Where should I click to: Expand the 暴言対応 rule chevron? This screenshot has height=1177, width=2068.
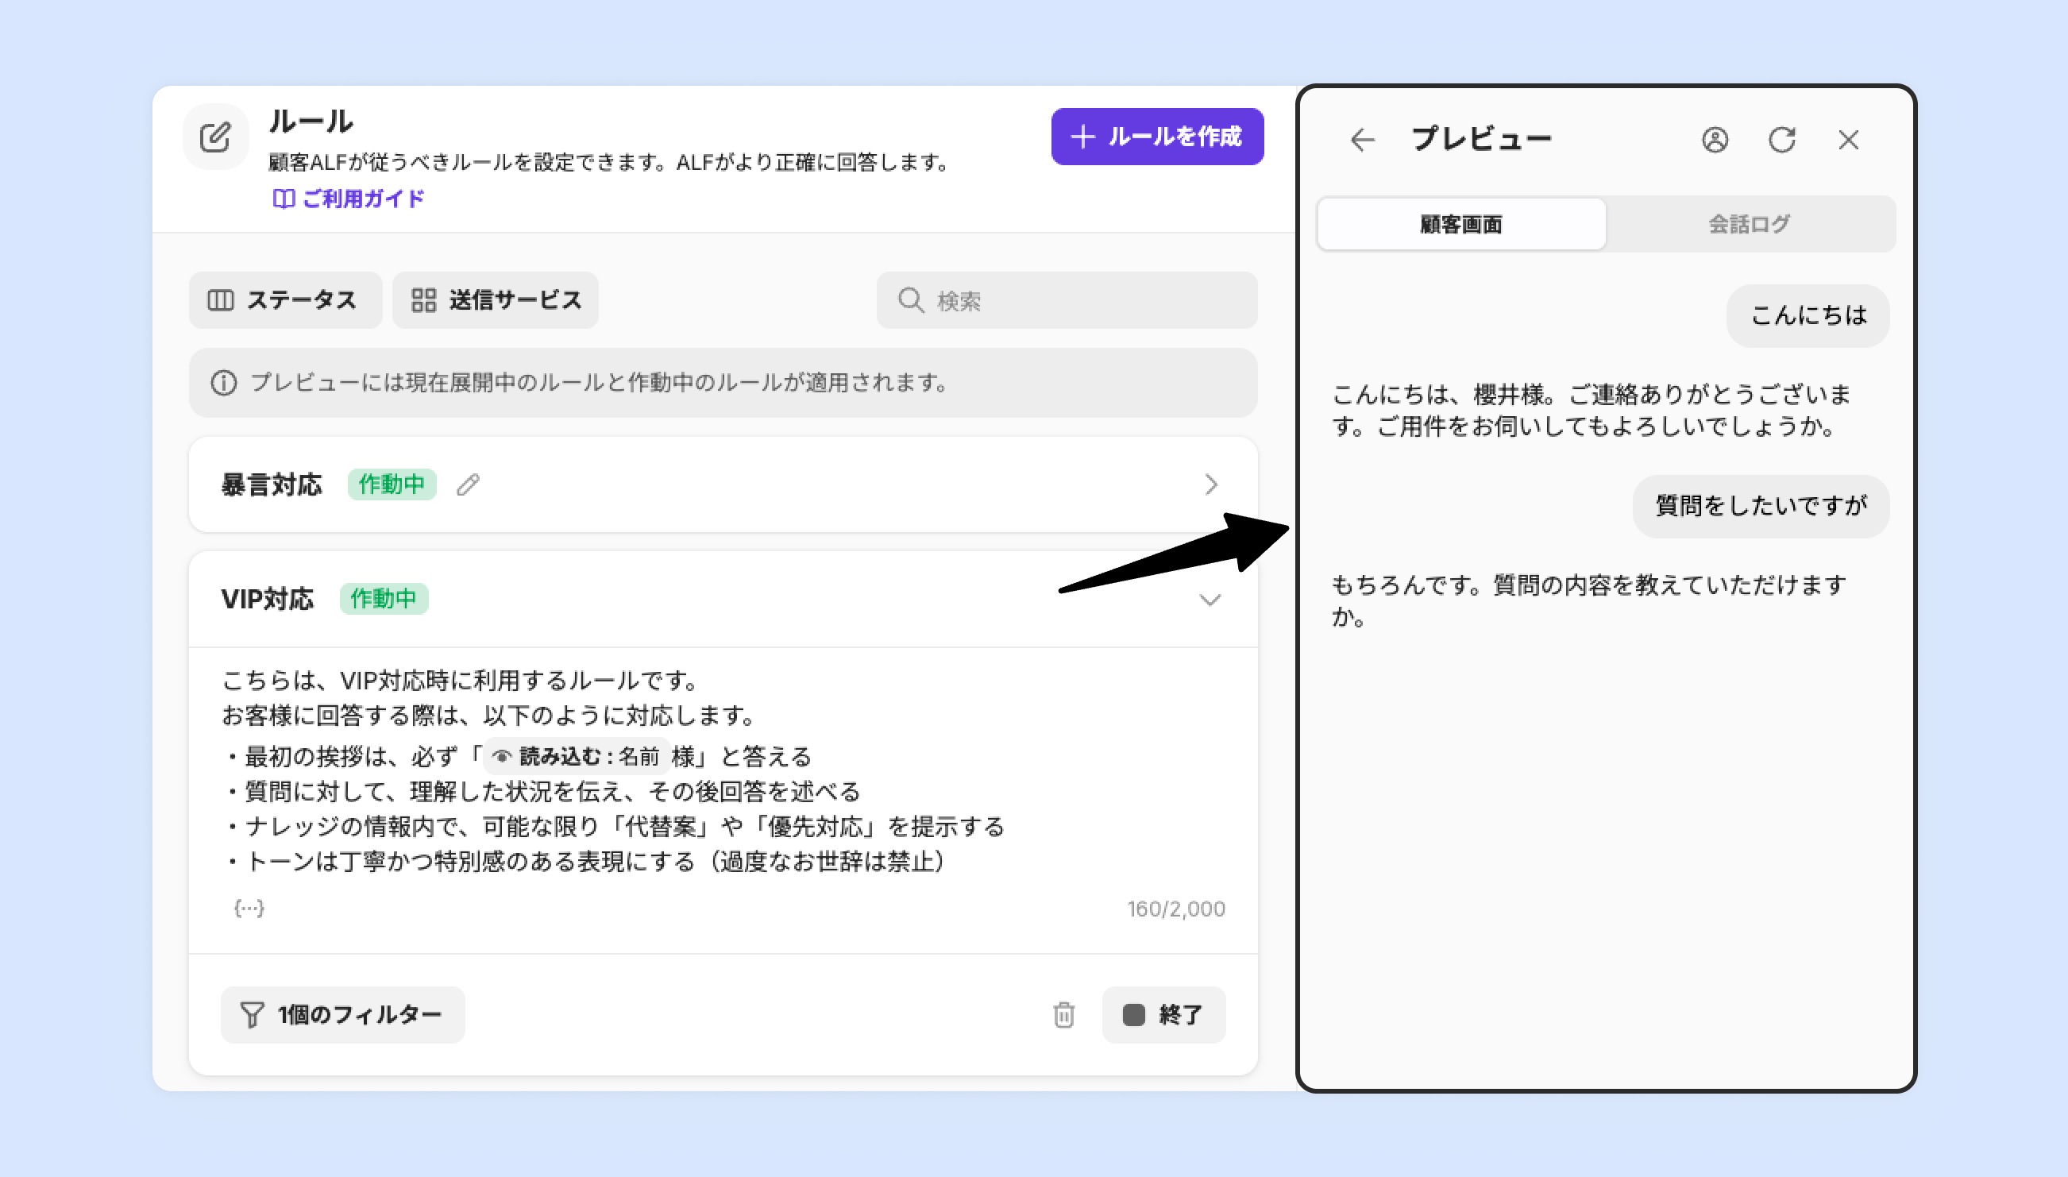tap(1210, 484)
